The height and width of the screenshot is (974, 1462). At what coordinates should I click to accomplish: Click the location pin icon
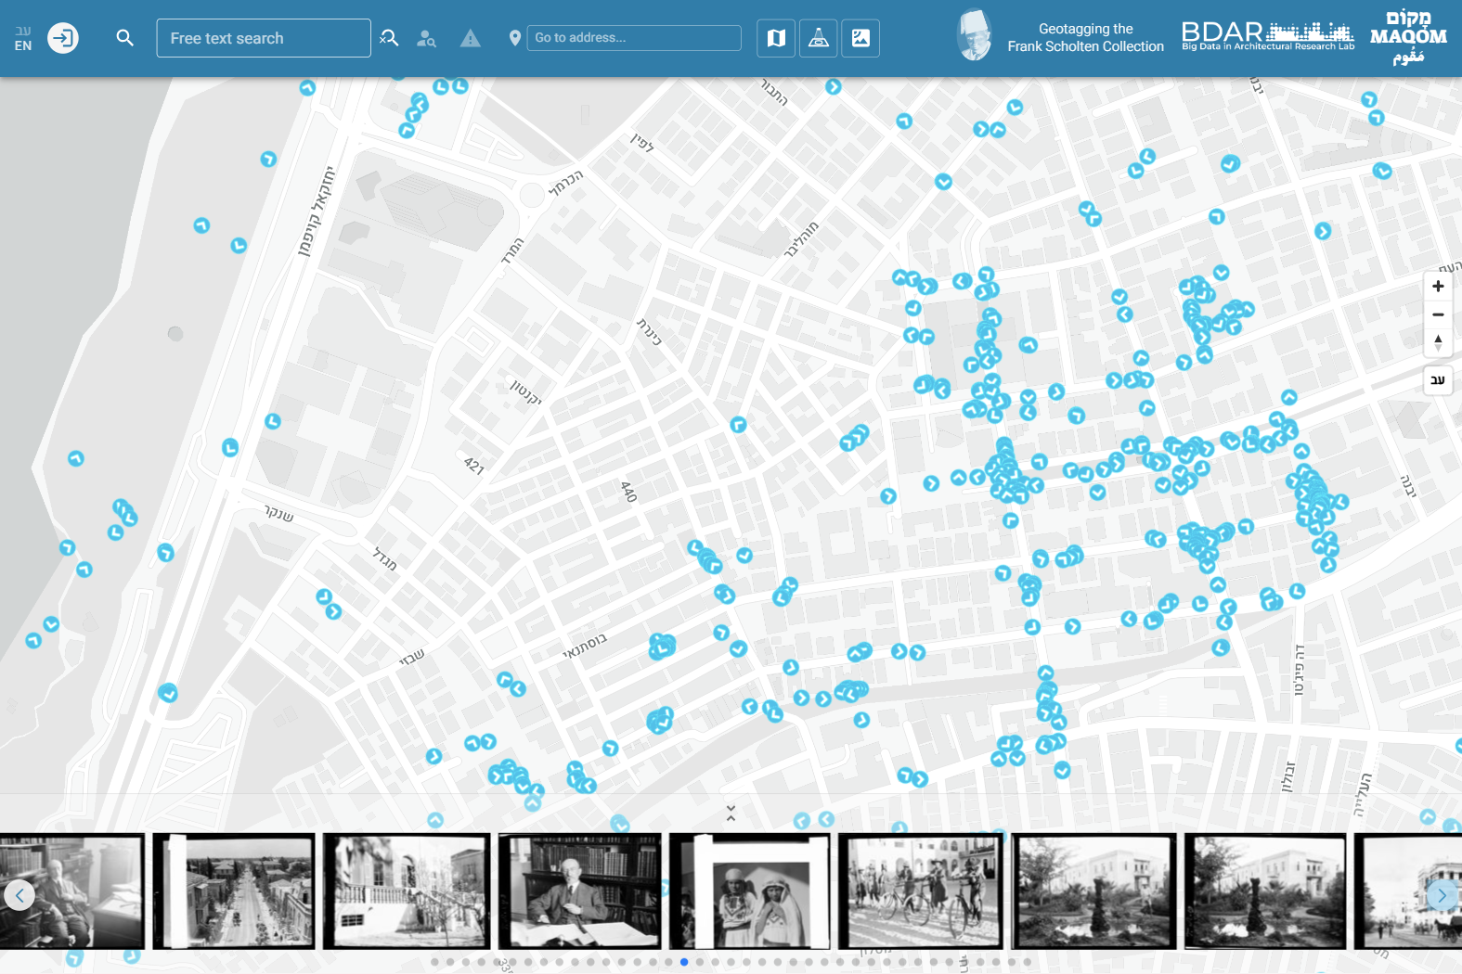click(515, 38)
